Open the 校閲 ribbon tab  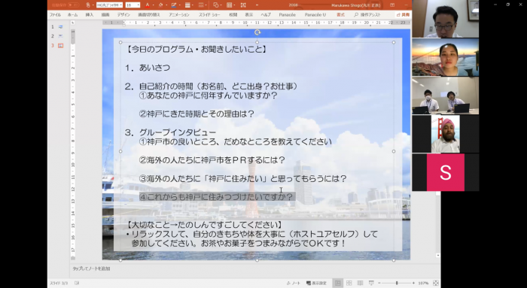click(233, 15)
